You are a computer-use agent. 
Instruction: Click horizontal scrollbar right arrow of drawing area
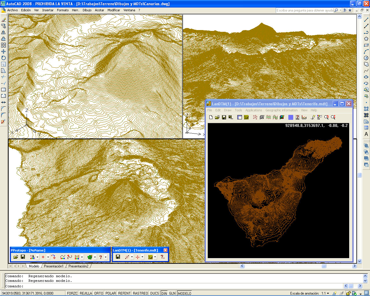click(x=354, y=266)
